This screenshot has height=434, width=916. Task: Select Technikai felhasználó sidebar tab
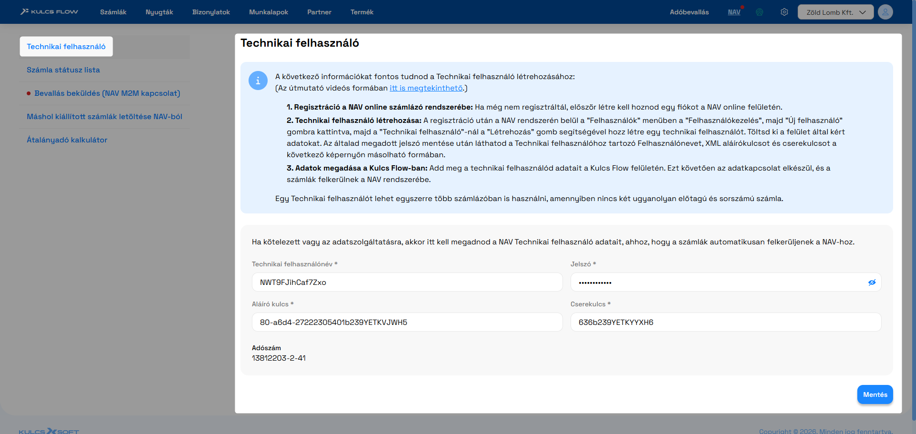pos(66,46)
